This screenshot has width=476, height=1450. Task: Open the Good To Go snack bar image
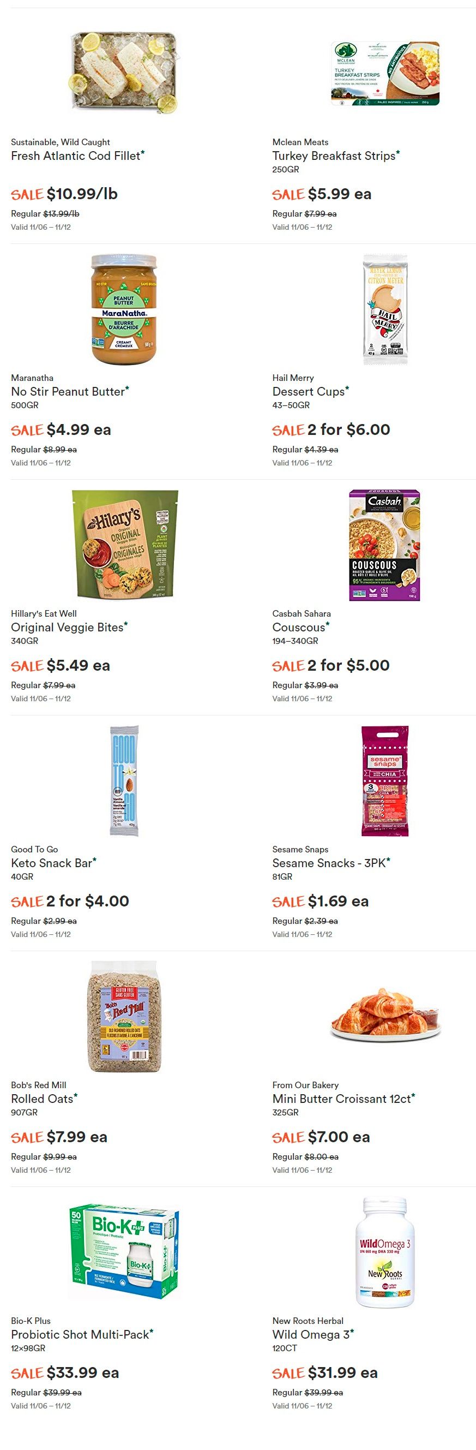(x=124, y=781)
